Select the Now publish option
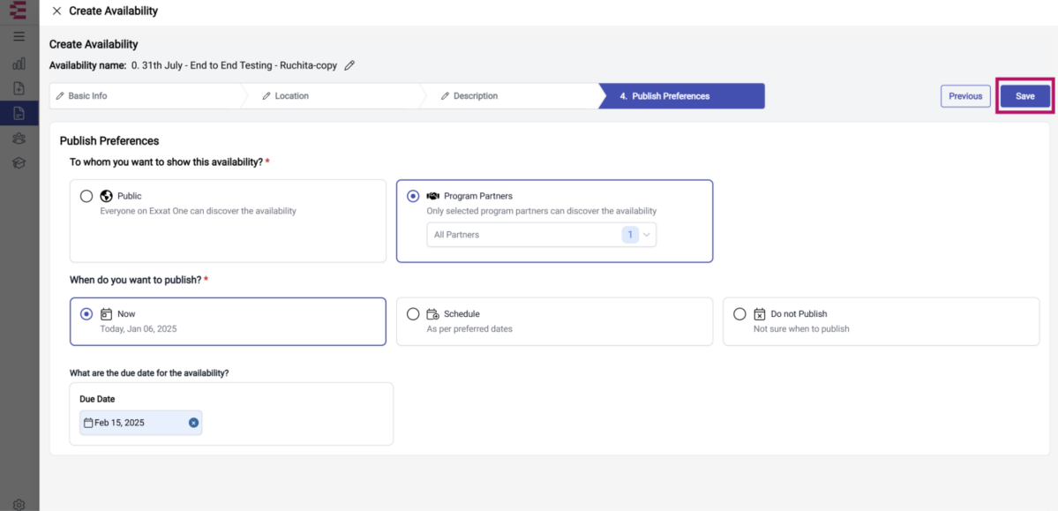This screenshot has width=1058, height=511. (86, 314)
